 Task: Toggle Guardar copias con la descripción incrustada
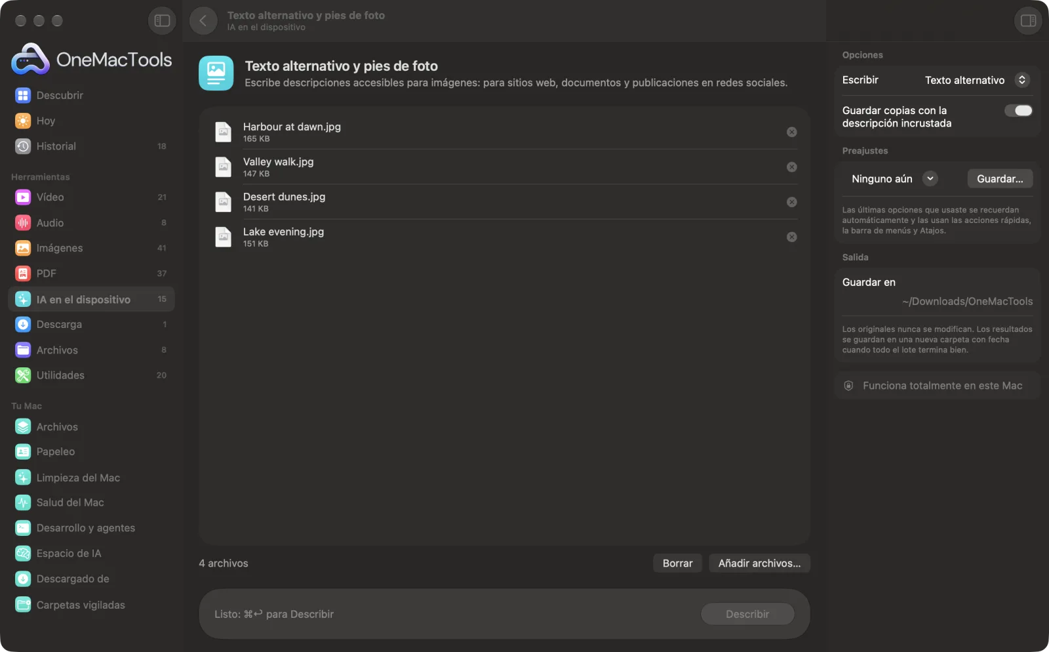[x=1018, y=111]
